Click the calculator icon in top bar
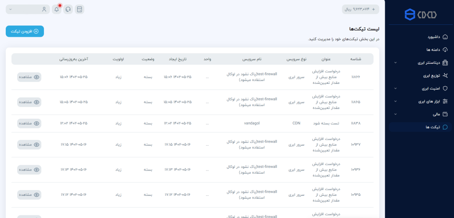454x218 pixels. pos(79,9)
